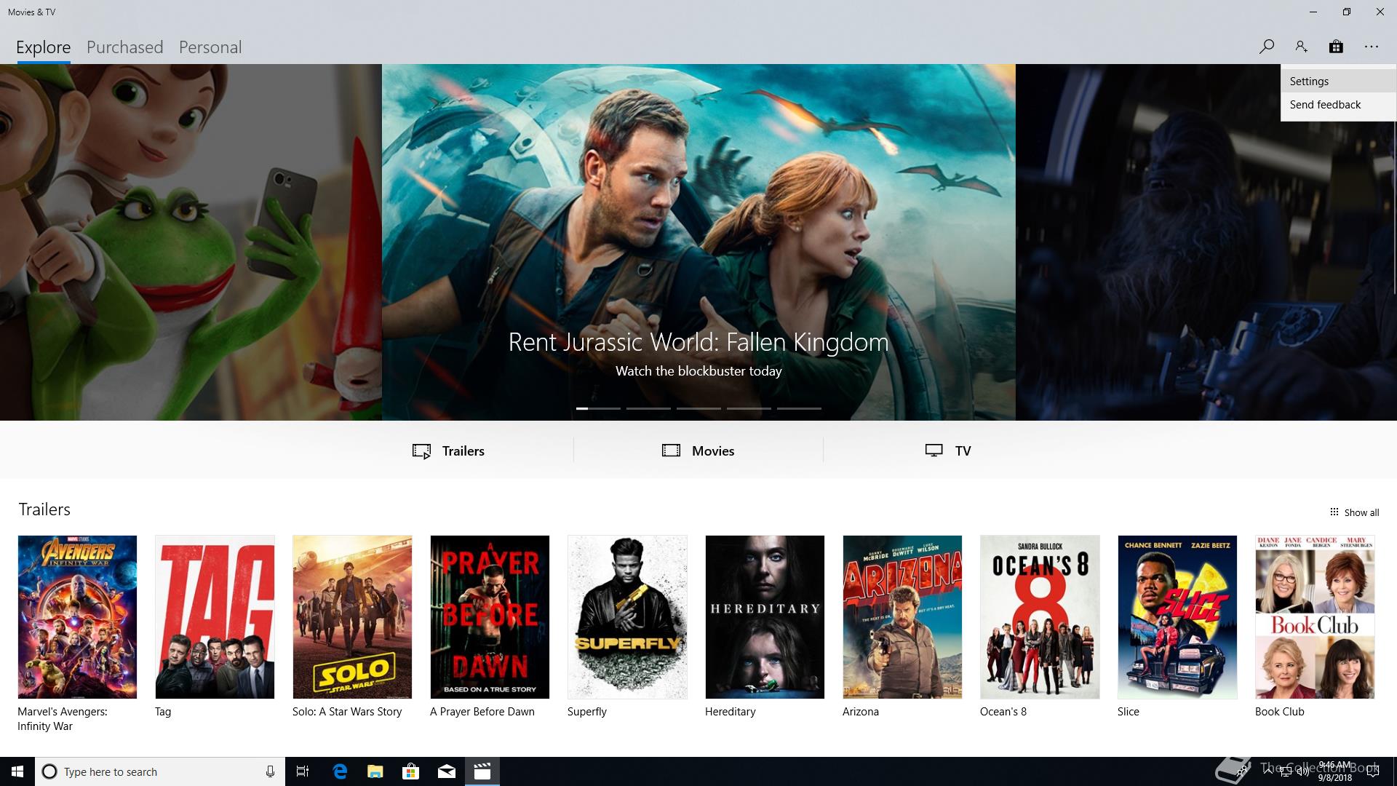Click the network icon in the system tray

pos(1286,771)
